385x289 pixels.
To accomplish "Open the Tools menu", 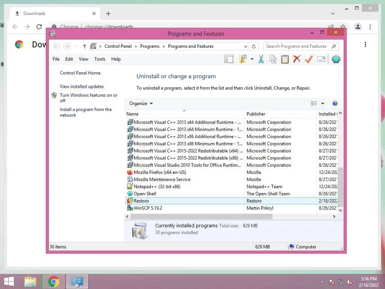I will point(100,59).
